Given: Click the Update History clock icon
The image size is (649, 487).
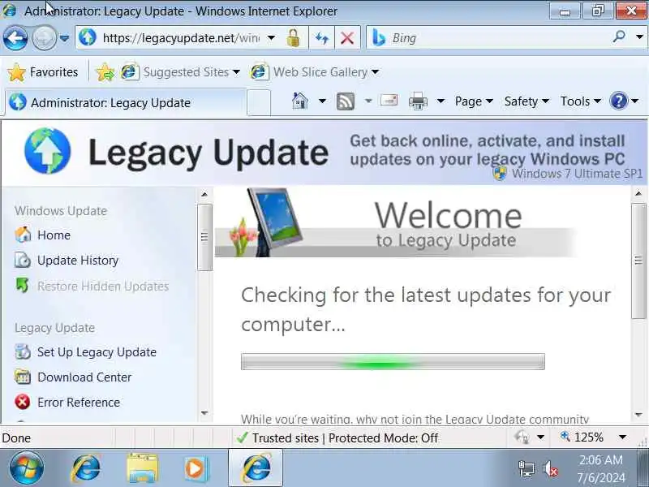Looking at the screenshot, I should [x=23, y=260].
